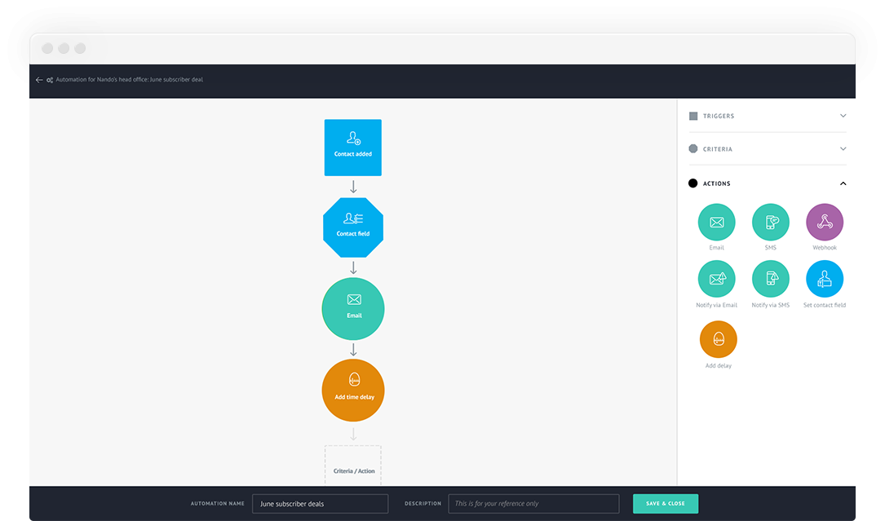
Task: Click the Email action icon in Actions panel
Action: pyautogui.click(x=716, y=222)
